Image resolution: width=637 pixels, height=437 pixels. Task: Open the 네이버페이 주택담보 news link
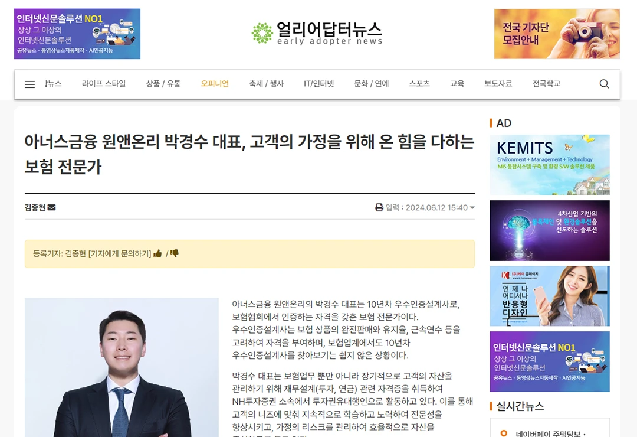point(550,433)
